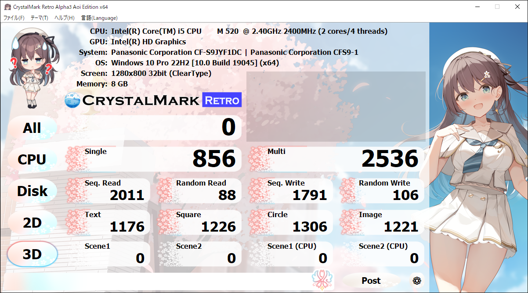Open the ヘルプ(H) menu
The height and width of the screenshot is (293, 528).
[x=64, y=18]
